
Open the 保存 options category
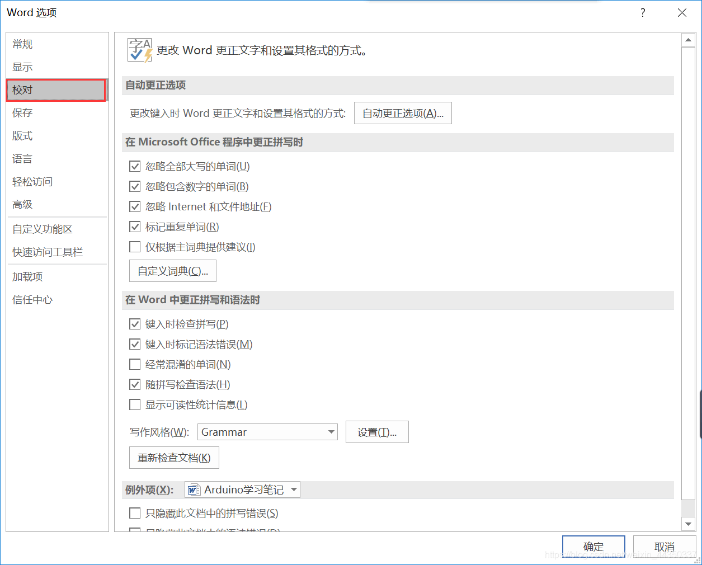tap(57, 113)
